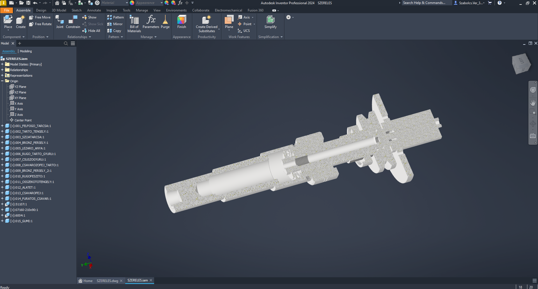
Task: Select Assembly view in browser
Action: pos(9,51)
